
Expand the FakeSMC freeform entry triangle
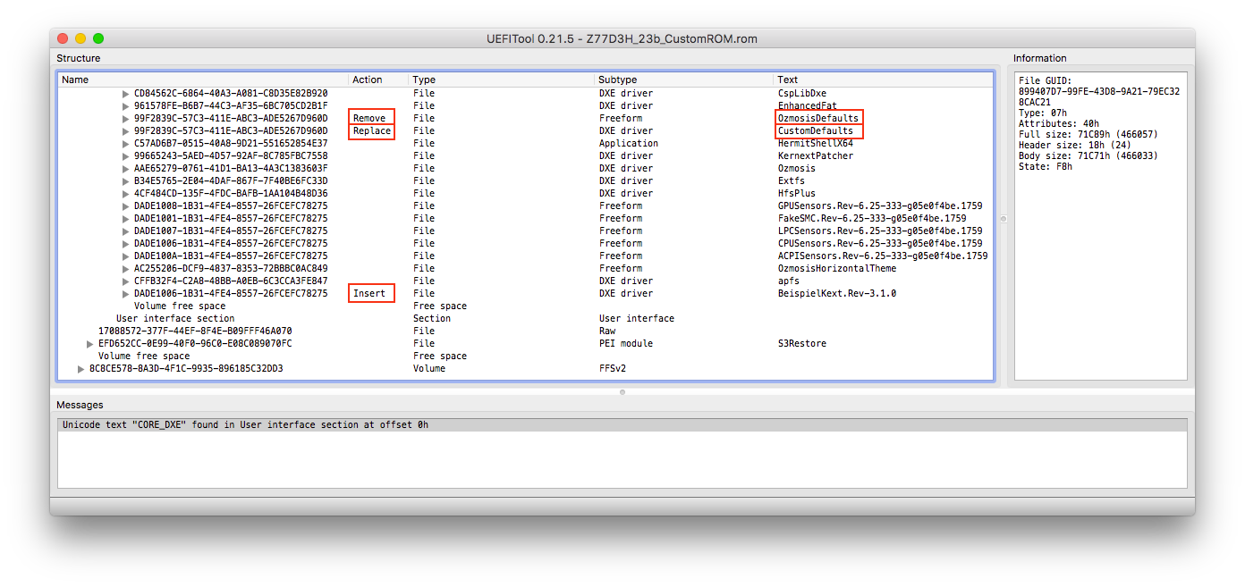point(126,218)
